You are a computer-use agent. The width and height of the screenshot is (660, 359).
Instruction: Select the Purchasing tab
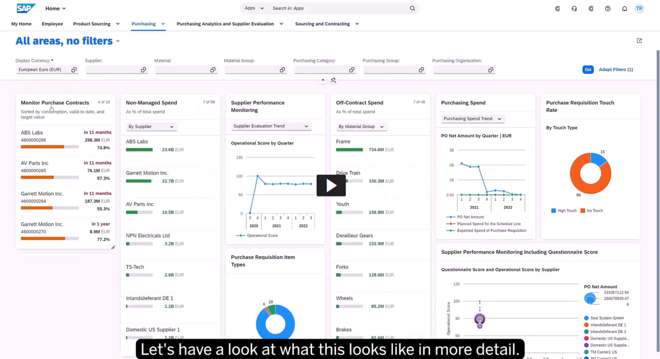pyautogui.click(x=144, y=24)
